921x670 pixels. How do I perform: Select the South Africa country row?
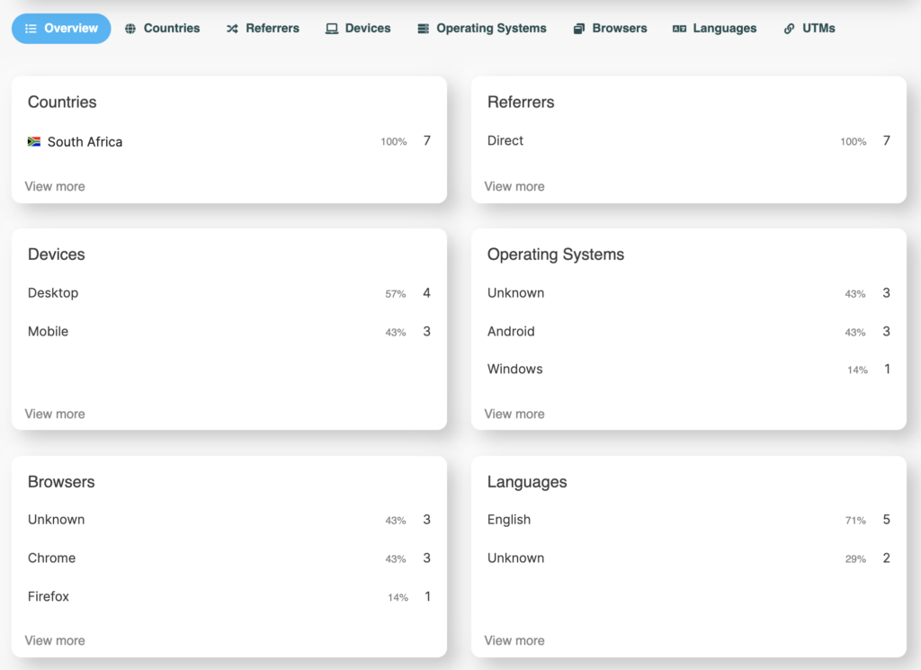229,141
